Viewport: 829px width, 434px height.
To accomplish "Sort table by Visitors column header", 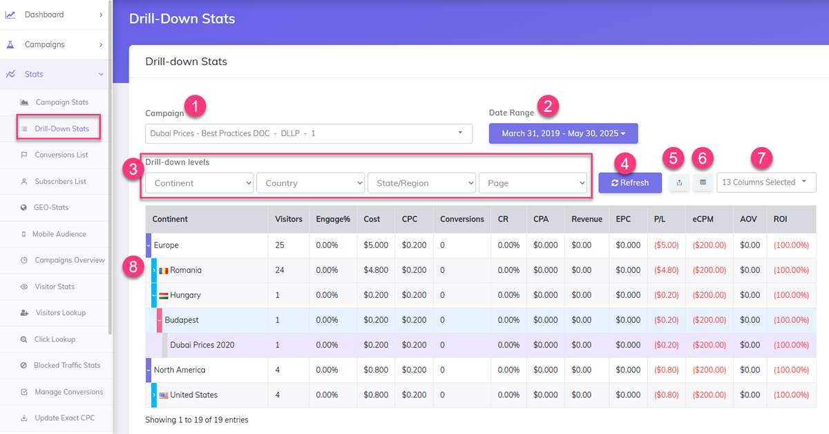I will coord(288,219).
